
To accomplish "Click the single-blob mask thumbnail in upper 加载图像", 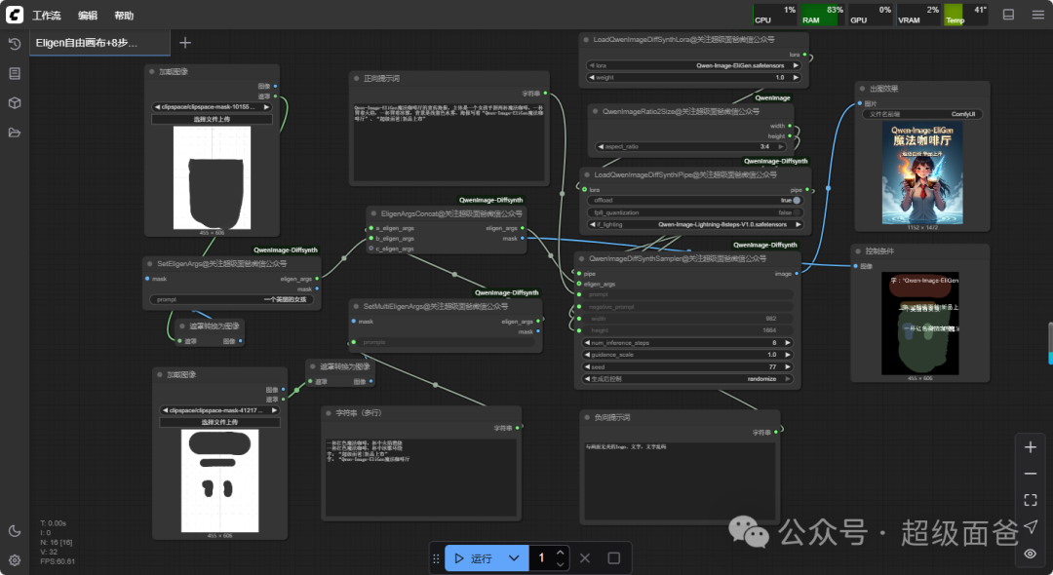I will (x=212, y=177).
